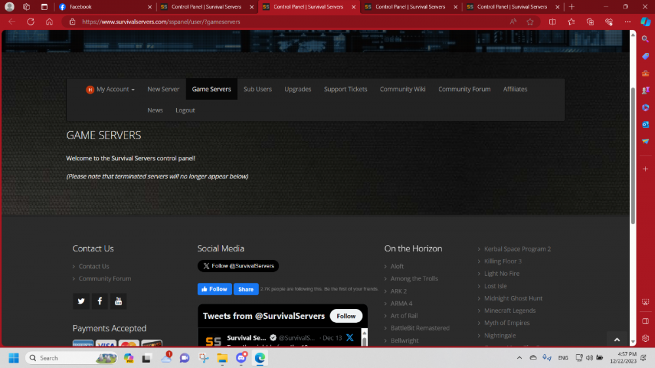
Task: Click the YouTube icon under Contact Us
Action: pos(118,301)
